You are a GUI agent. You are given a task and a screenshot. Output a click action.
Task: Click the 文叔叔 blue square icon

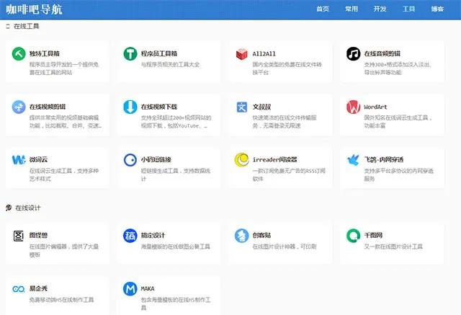coord(242,107)
